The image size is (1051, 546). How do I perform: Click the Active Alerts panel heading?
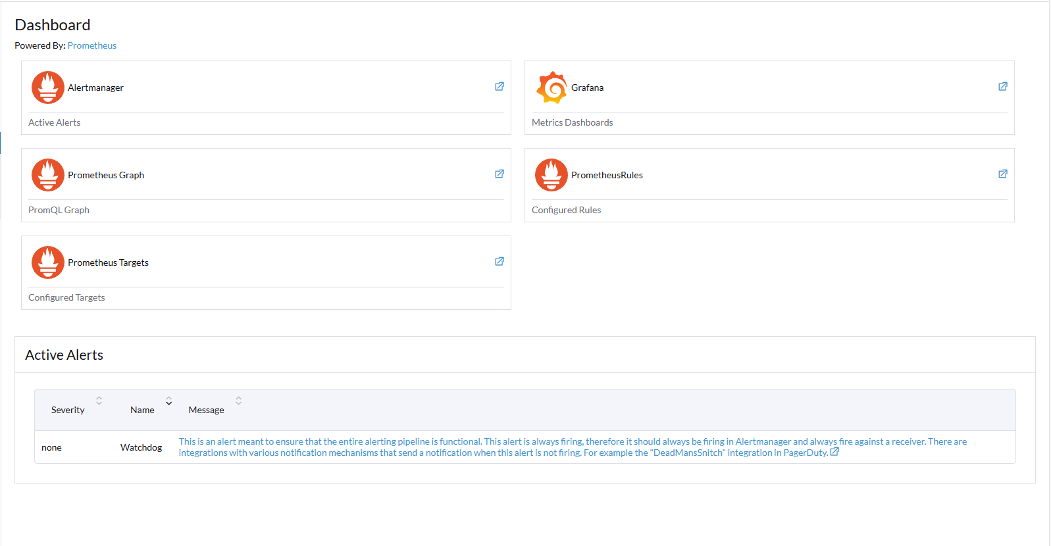pyautogui.click(x=64, y=355)
